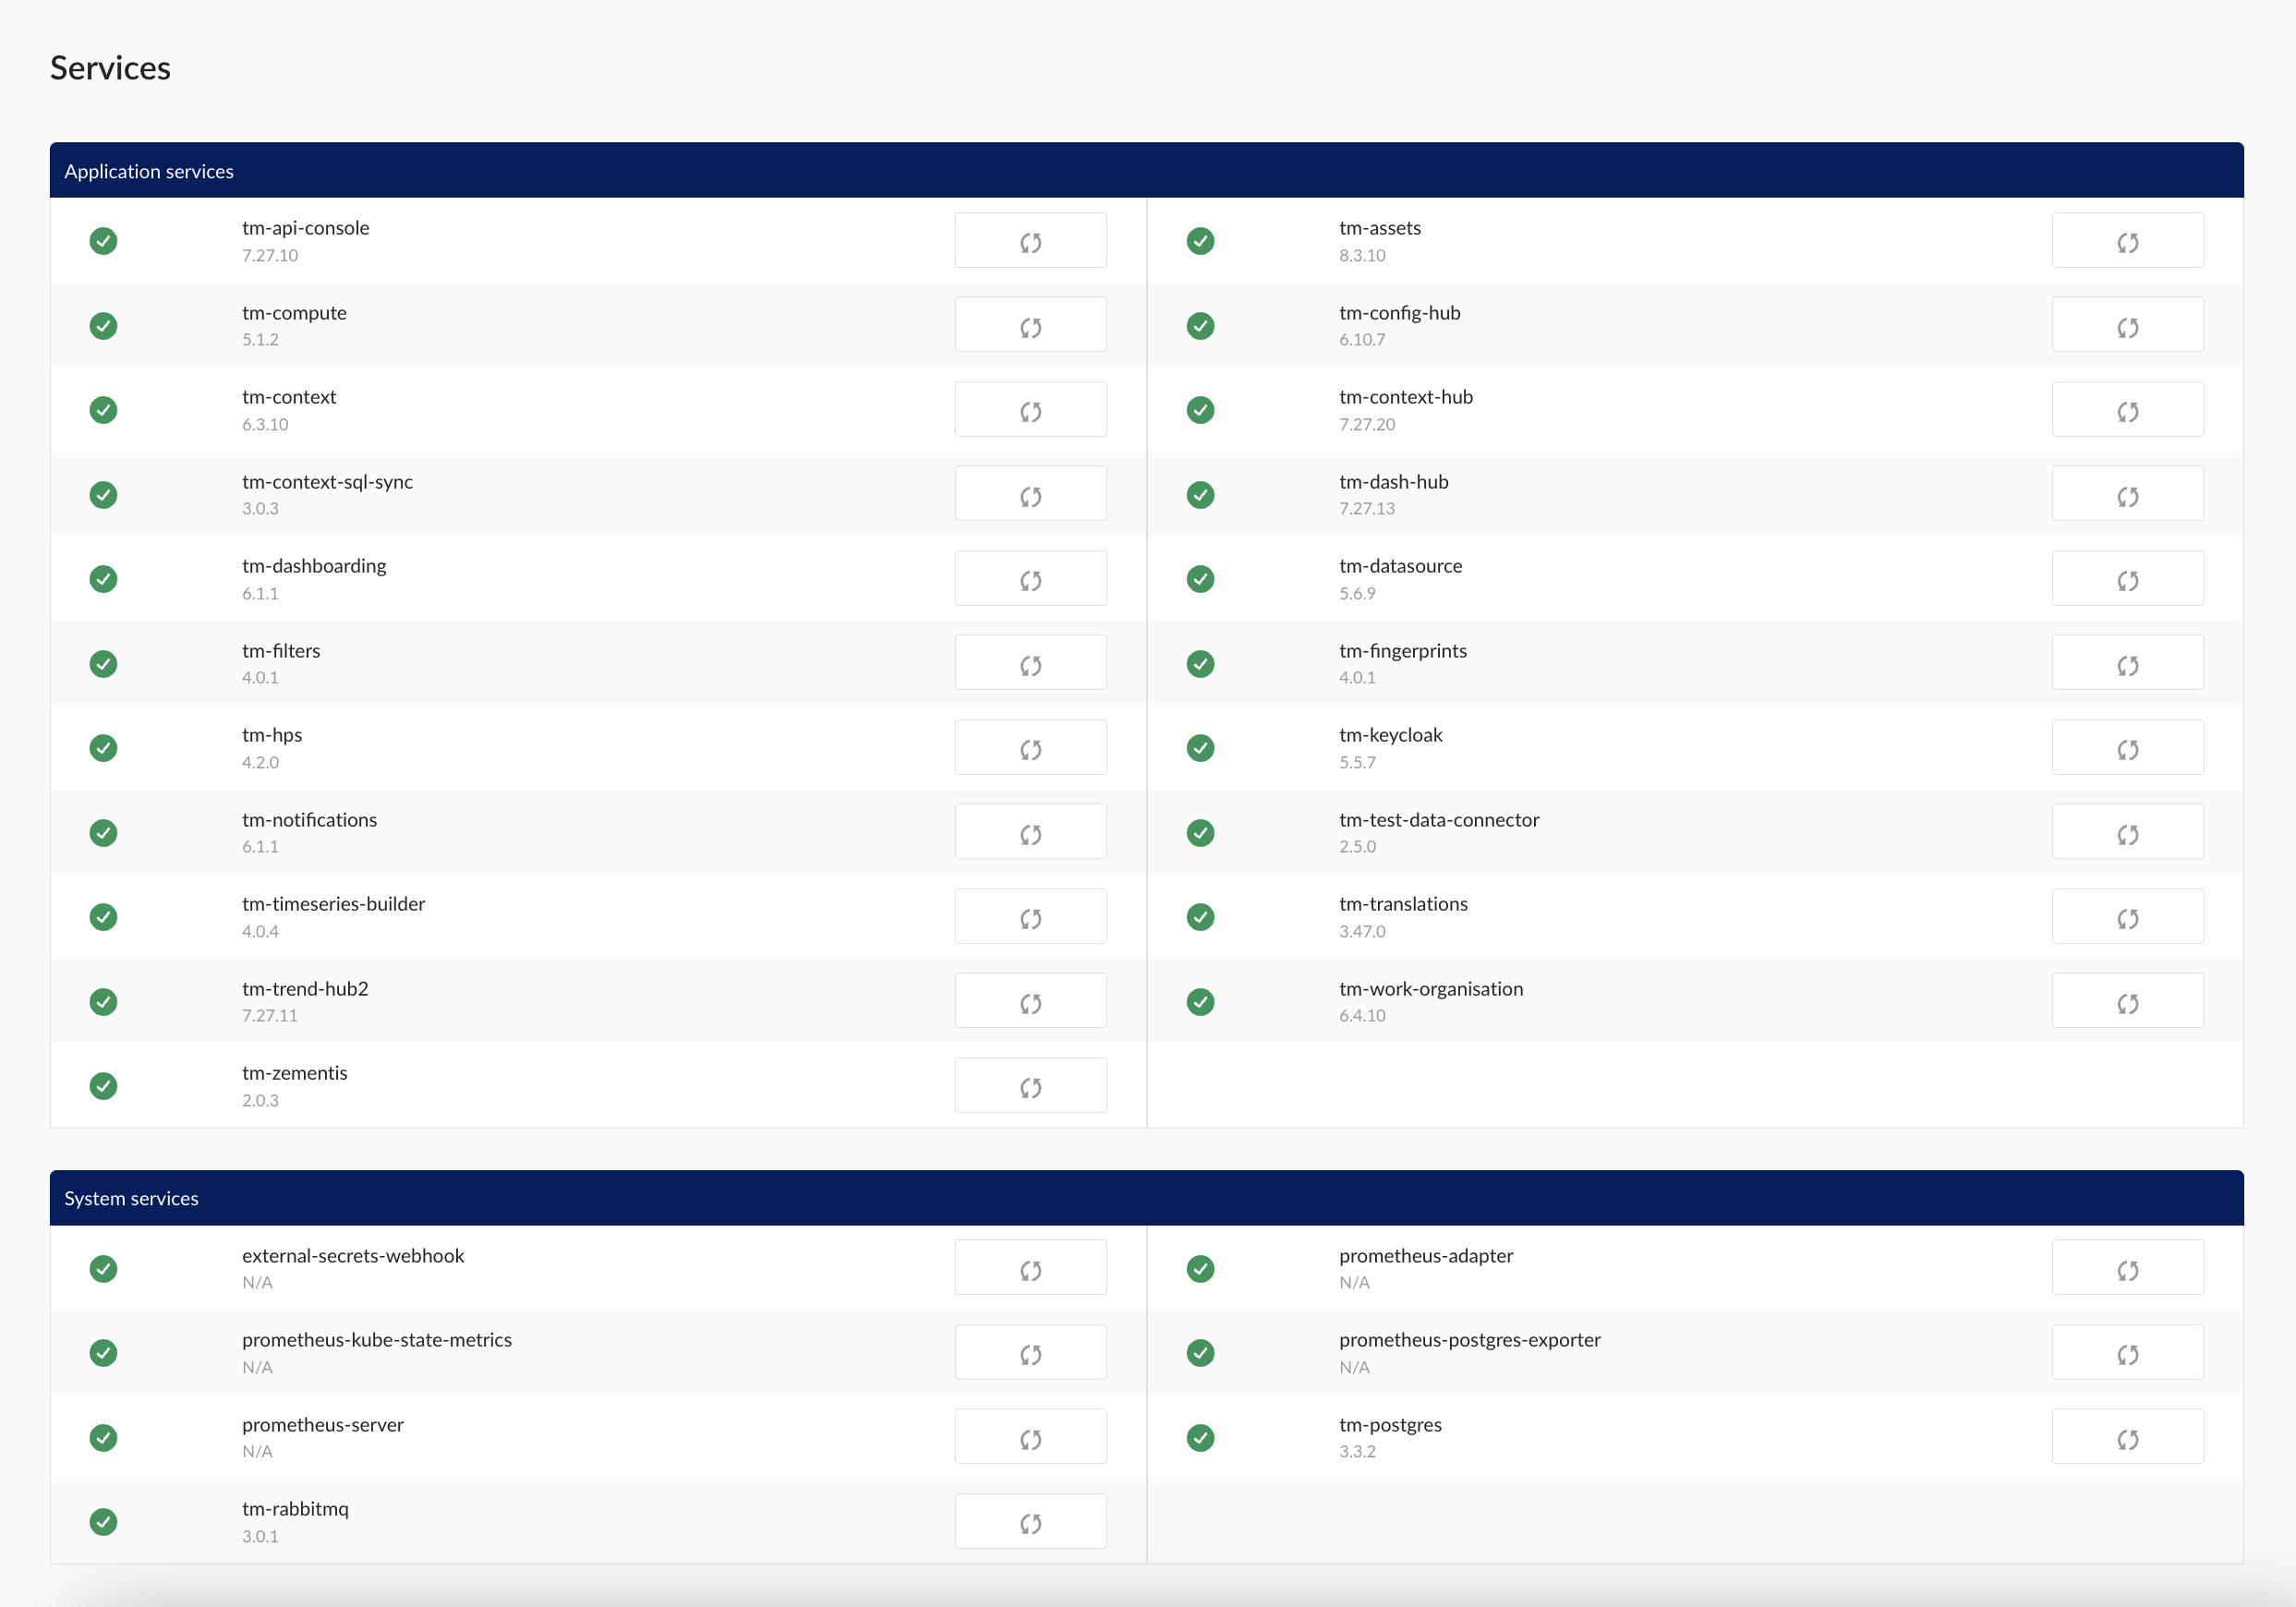2296x1607 pixels.
Task: Restart the tm-compute service
Action: click(1030, 325)
